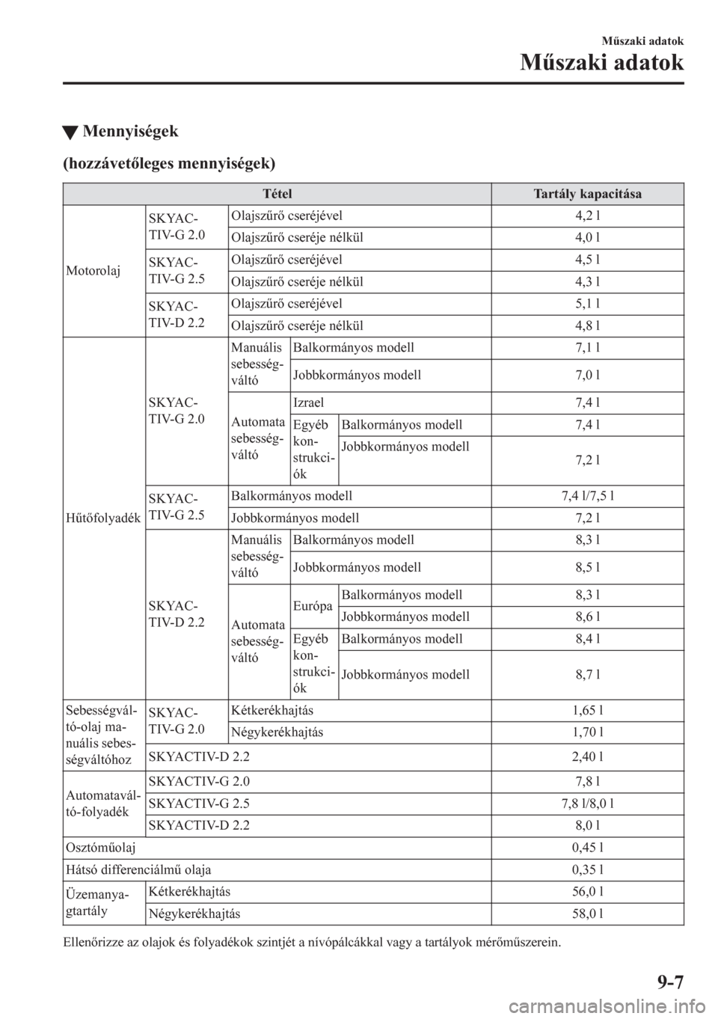718x1019 pixels.
Task: Select the "8,0 l" automatic transmission fluid value
Action: click(x=588, y=826)
